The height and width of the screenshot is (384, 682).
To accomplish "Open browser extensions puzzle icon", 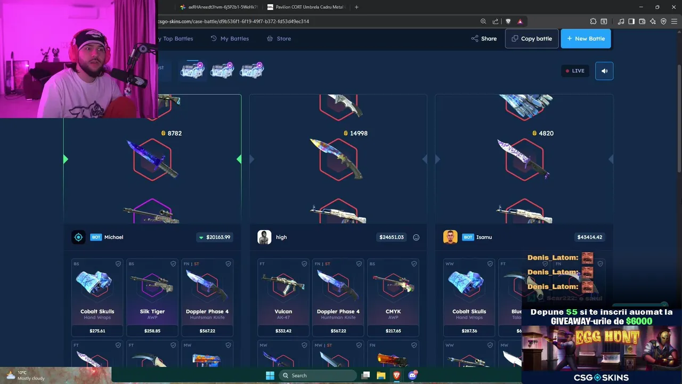I will coord(593,21).
